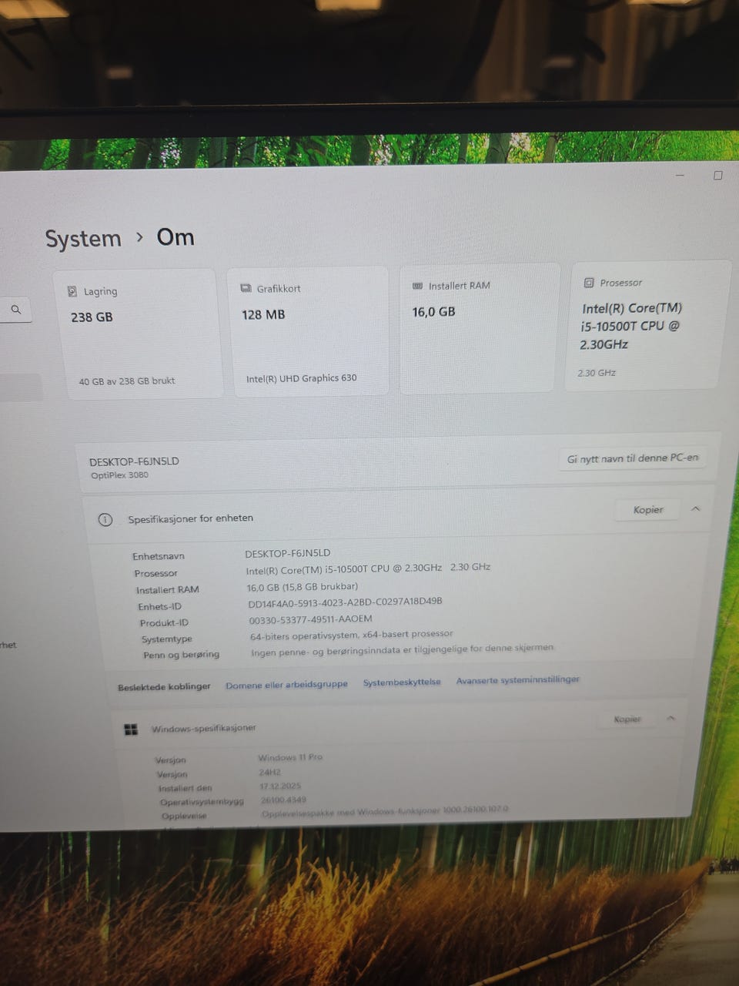The height and width of the screenshot is (986, 739).
Task: Click the Operativsystembygg label
Action: point(202,802)
